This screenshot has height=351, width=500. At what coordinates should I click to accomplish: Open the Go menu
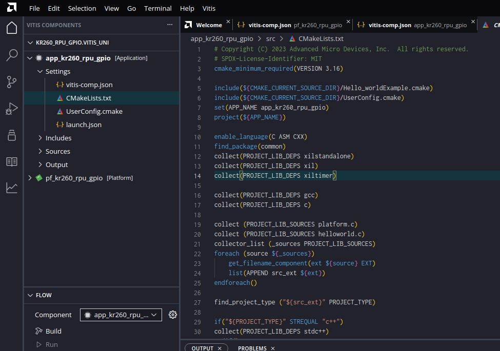click(x=132, y=8)
